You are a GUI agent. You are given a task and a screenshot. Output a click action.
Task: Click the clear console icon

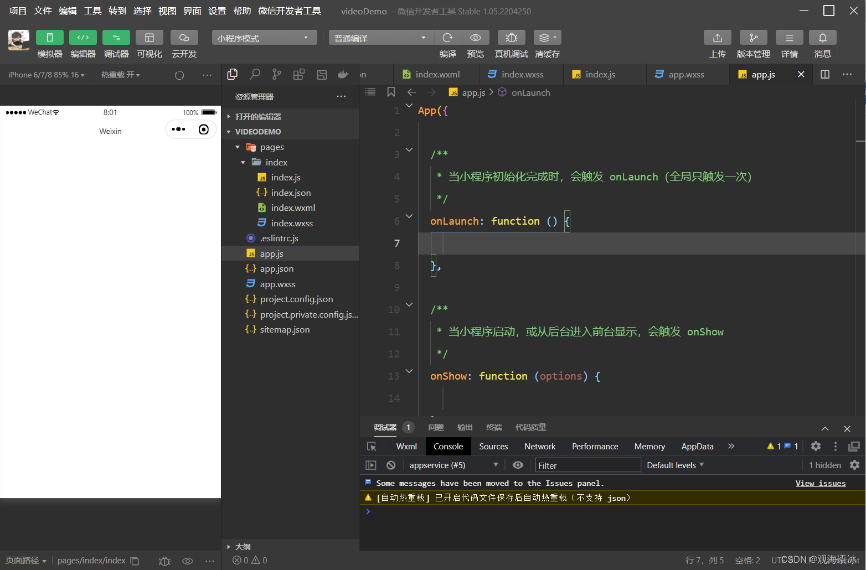391,465
